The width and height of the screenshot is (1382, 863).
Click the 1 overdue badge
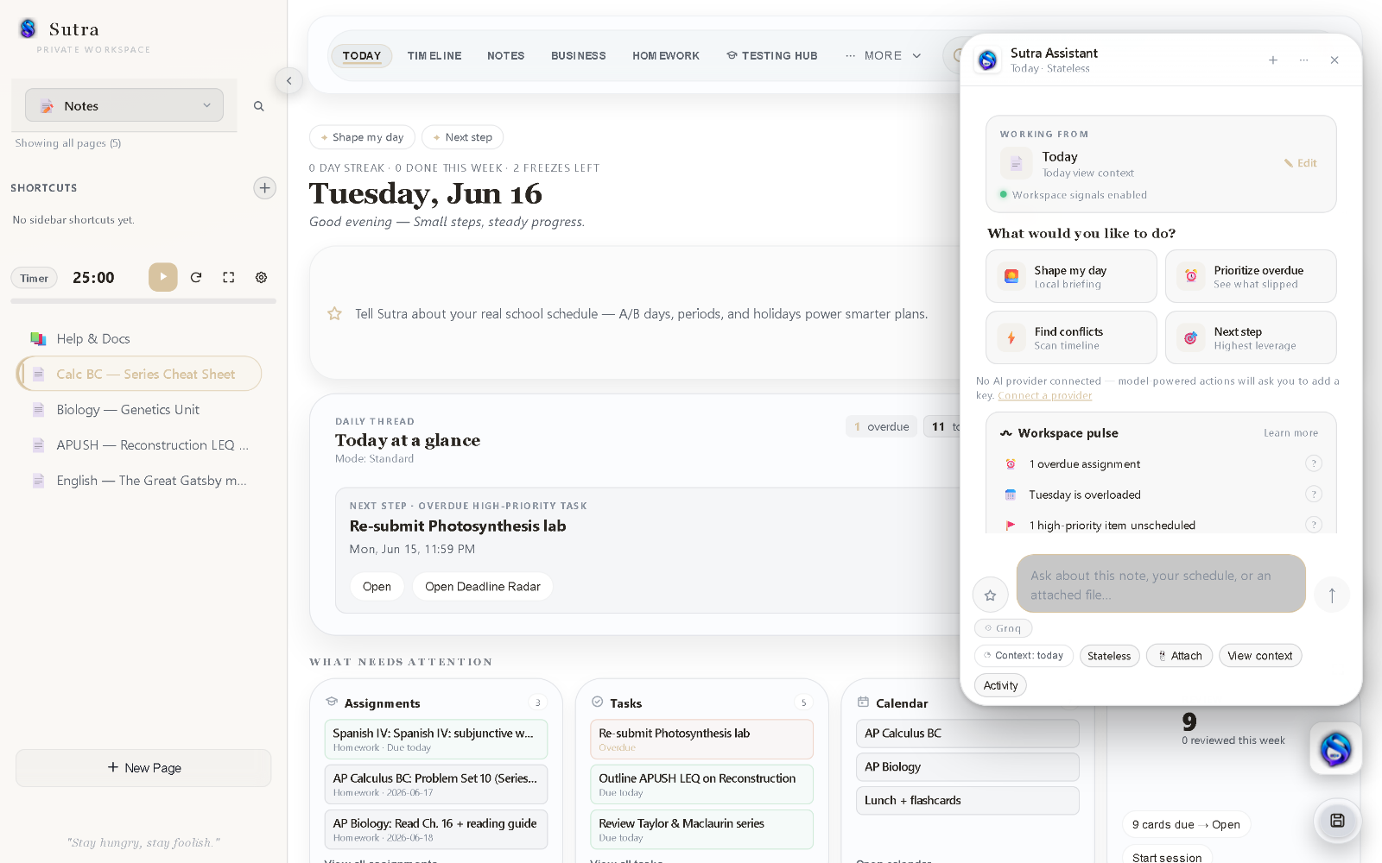pyautogui.click(x=882, y=426)
